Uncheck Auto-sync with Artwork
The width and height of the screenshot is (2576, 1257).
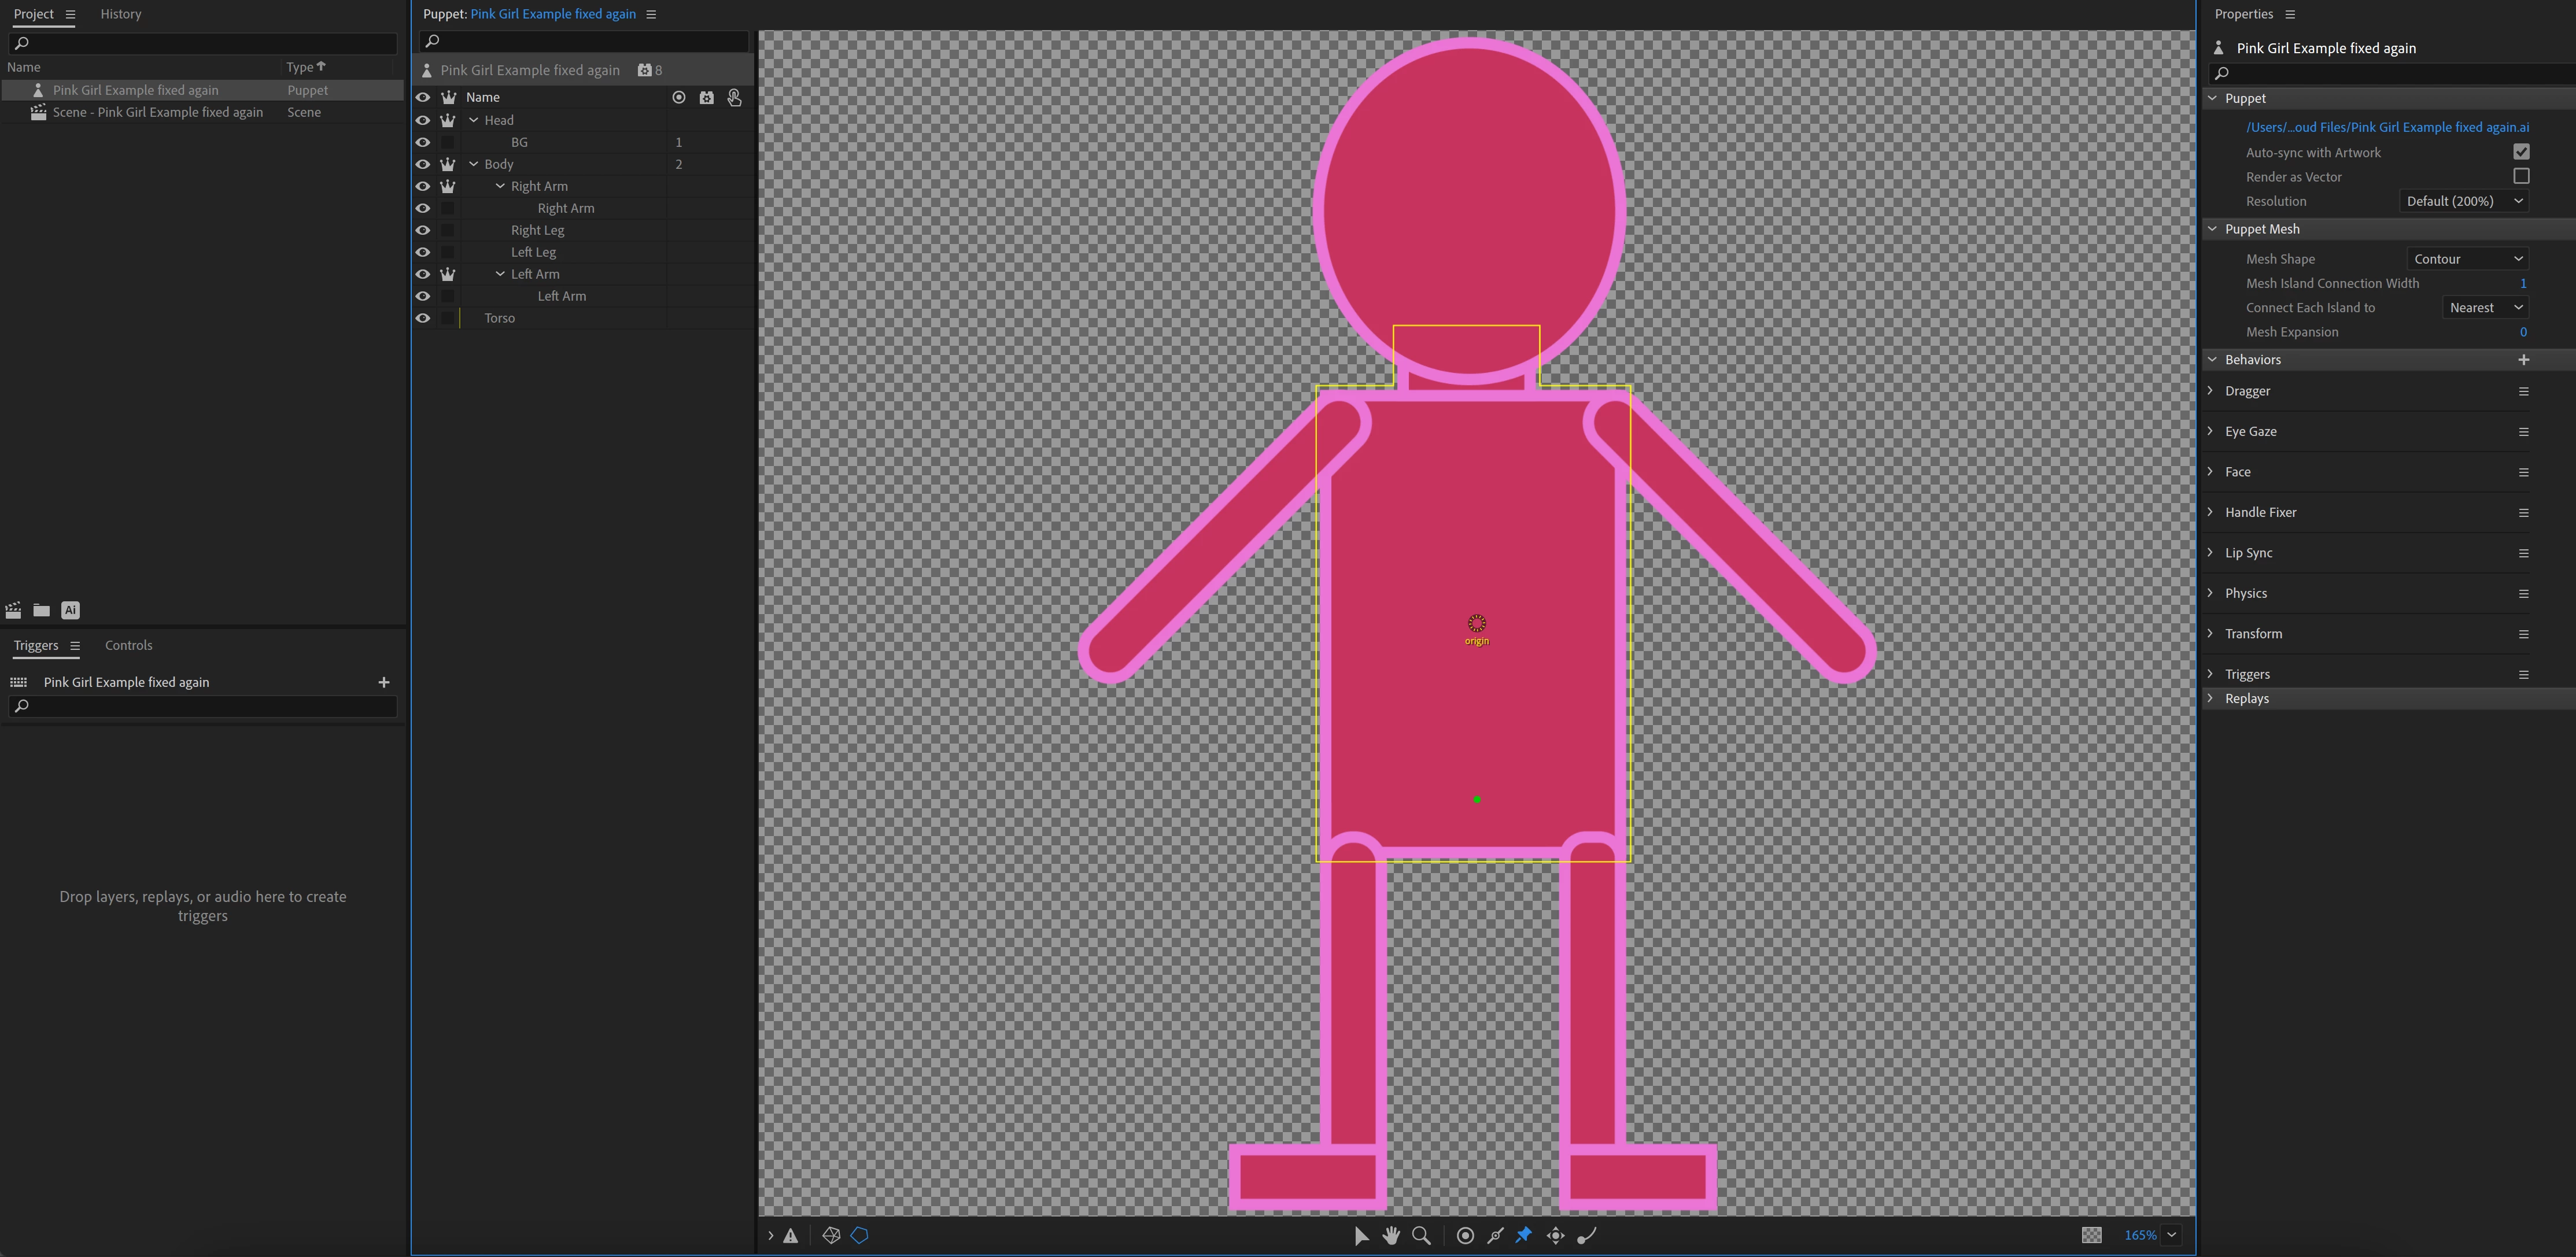tap(2521, 152)
